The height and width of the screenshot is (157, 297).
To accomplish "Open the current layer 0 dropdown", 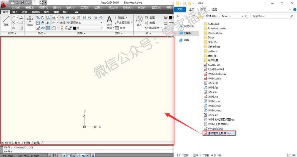I will coord(101,28).
